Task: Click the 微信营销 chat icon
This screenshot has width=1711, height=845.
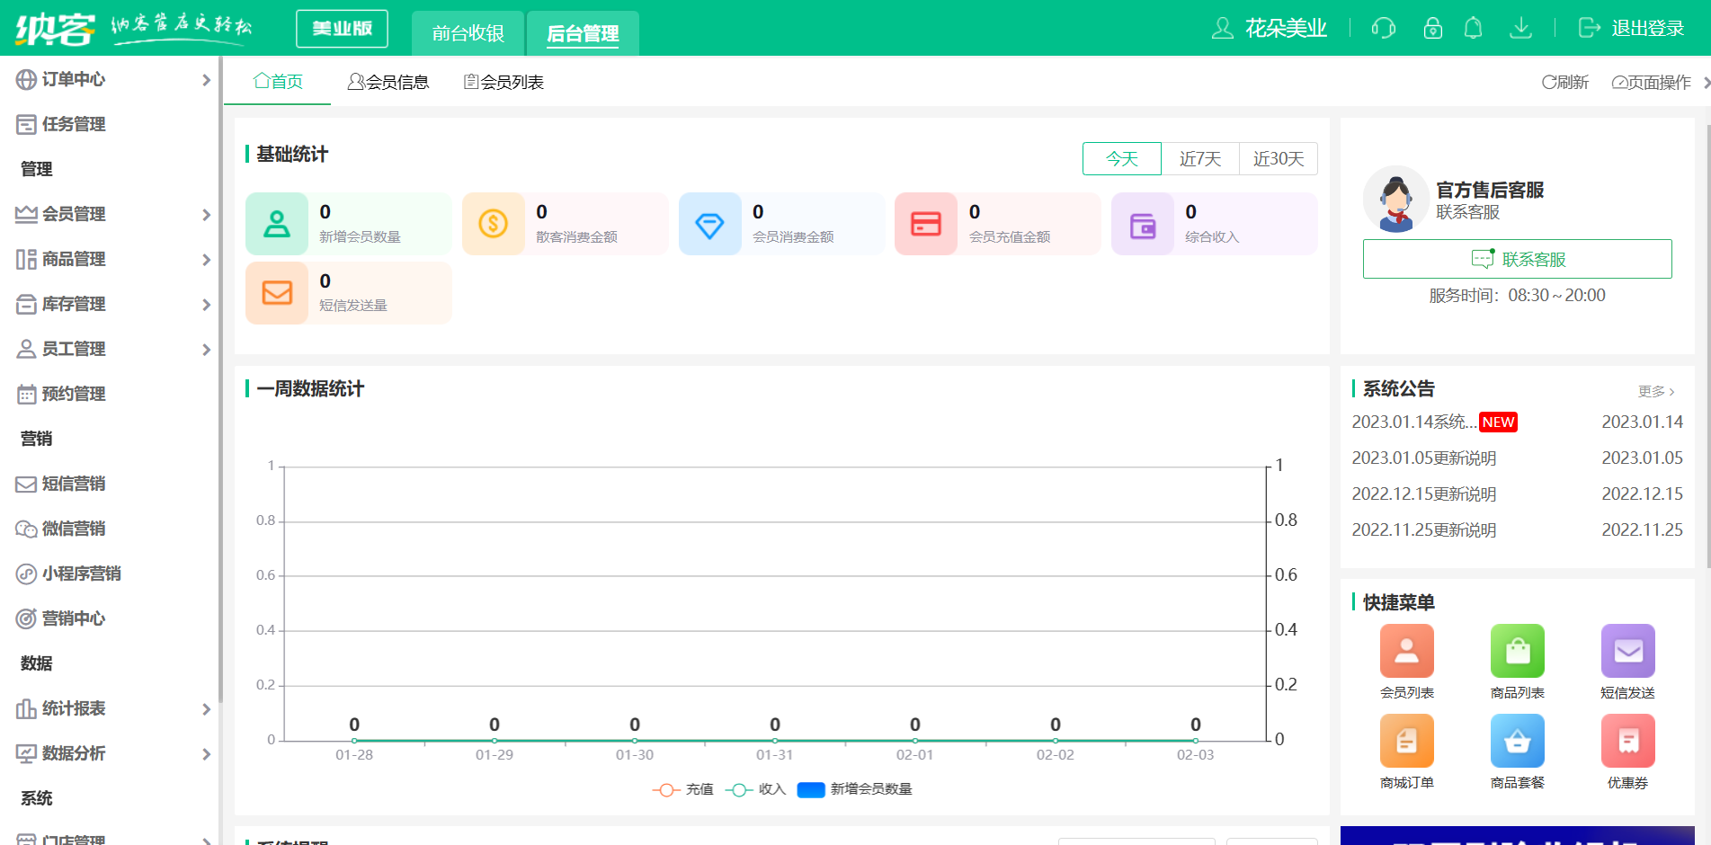Action: [x=26, y=529]
